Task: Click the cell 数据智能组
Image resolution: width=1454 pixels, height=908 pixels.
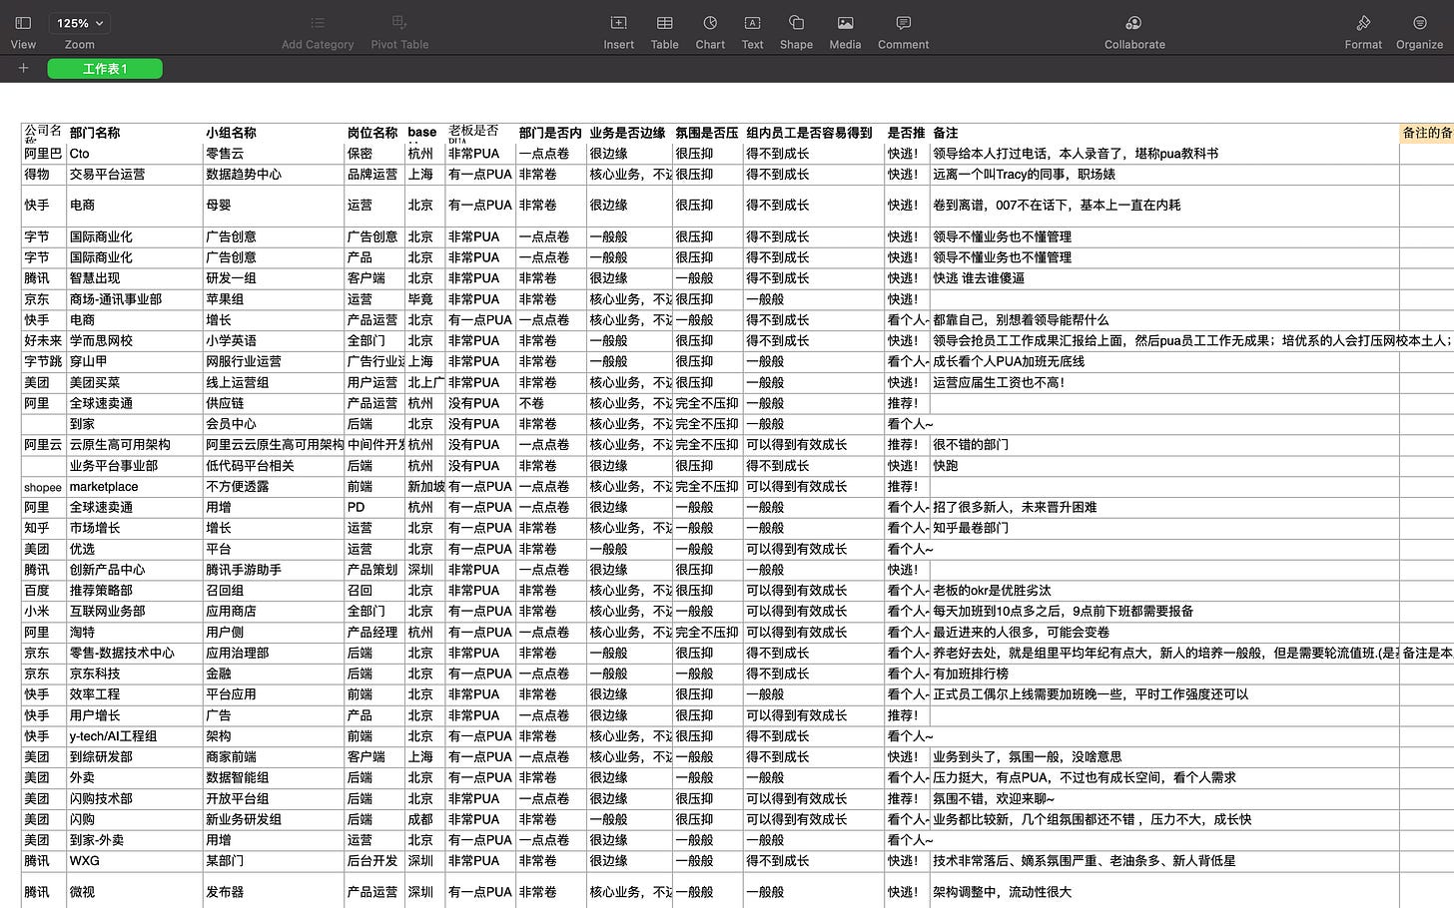Action: pos(274,778)
